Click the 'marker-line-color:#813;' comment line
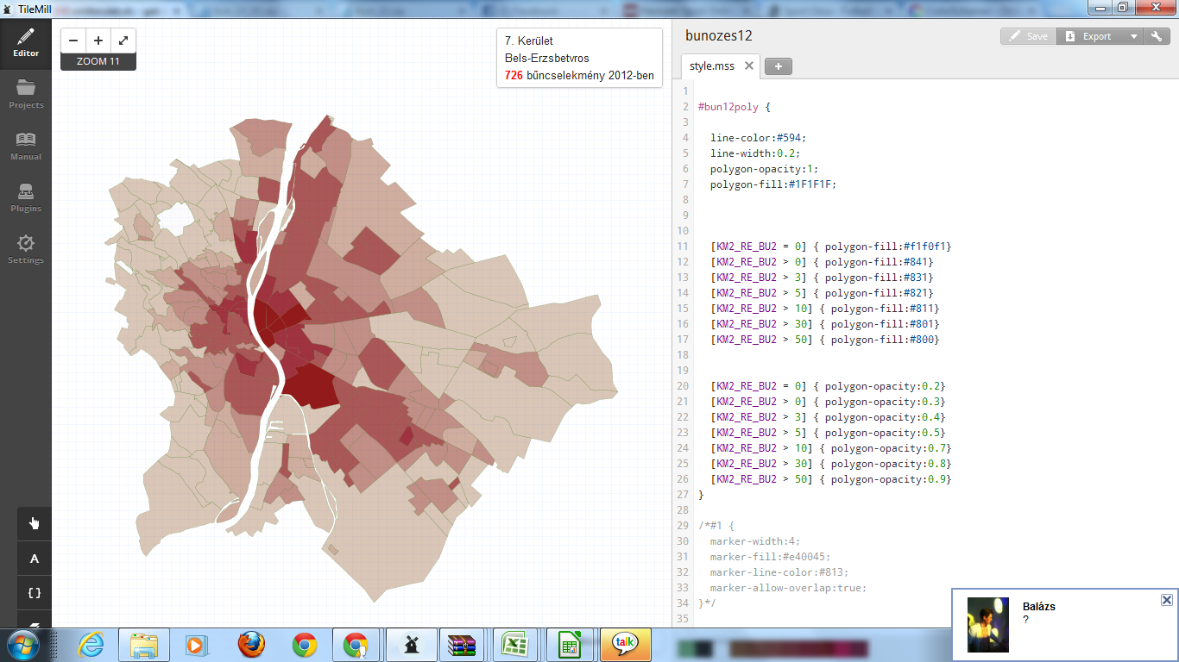The height and width of the screenshot is (662, 1179). point(779,572)
